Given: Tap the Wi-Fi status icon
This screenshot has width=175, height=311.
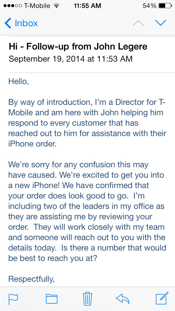Looking at the screenshot, I should tap(57, 6).
